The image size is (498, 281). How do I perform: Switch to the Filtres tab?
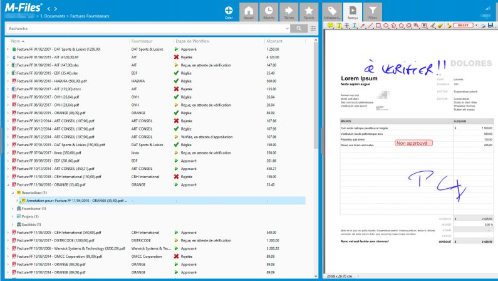coord(373,11)
